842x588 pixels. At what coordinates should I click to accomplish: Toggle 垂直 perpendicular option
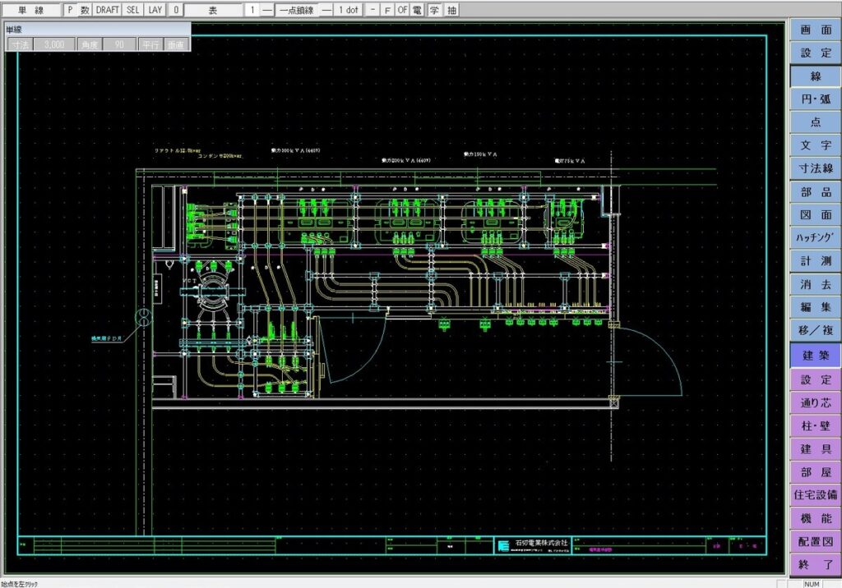[176, 44]
